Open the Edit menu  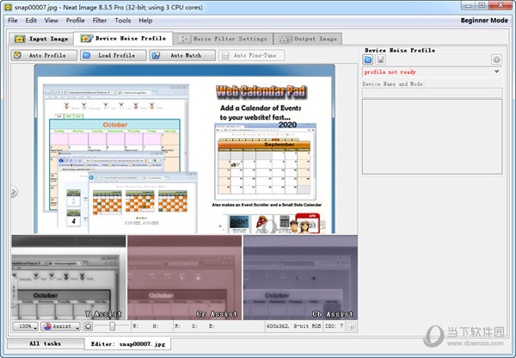point(31,21)
